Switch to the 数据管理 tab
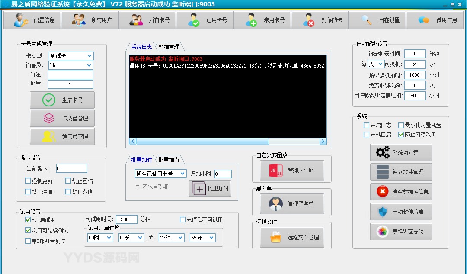467x274 pixels. (x=169, y=47)
